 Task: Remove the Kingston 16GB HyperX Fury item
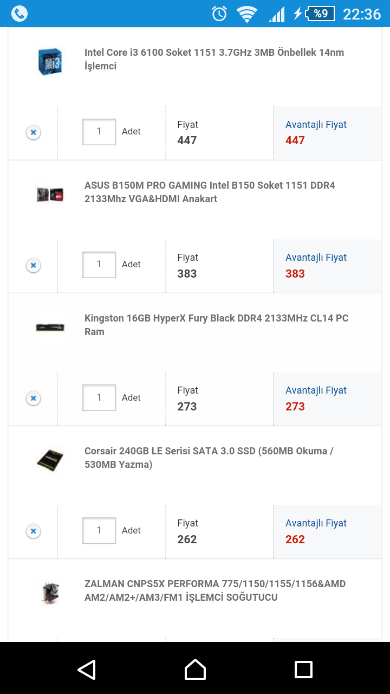[x=33, y=398]
